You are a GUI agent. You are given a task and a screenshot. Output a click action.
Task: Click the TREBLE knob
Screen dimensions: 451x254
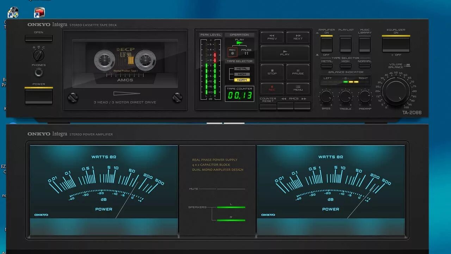point(346,96)
